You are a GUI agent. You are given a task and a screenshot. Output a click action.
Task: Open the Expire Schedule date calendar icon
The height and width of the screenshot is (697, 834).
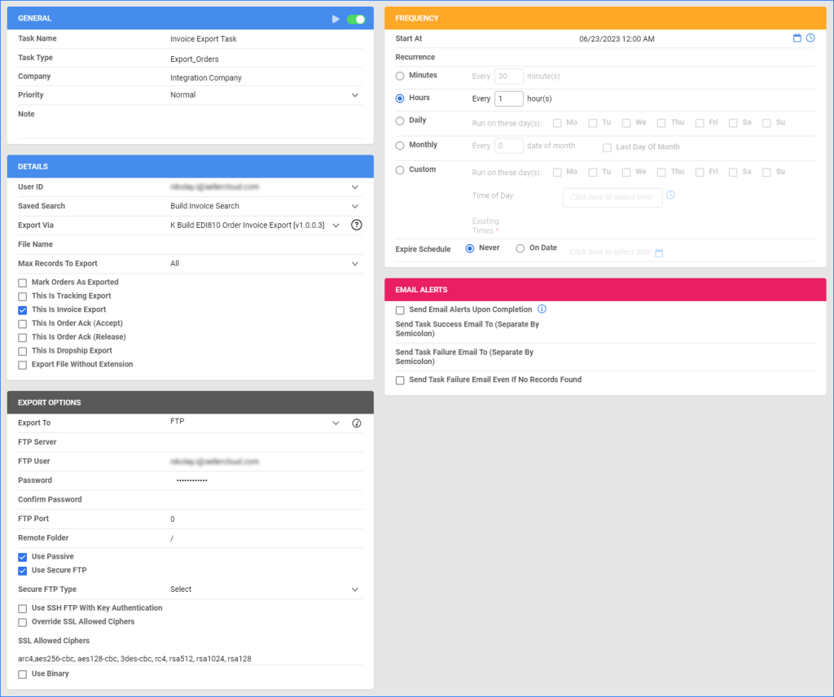coord(659,253)
